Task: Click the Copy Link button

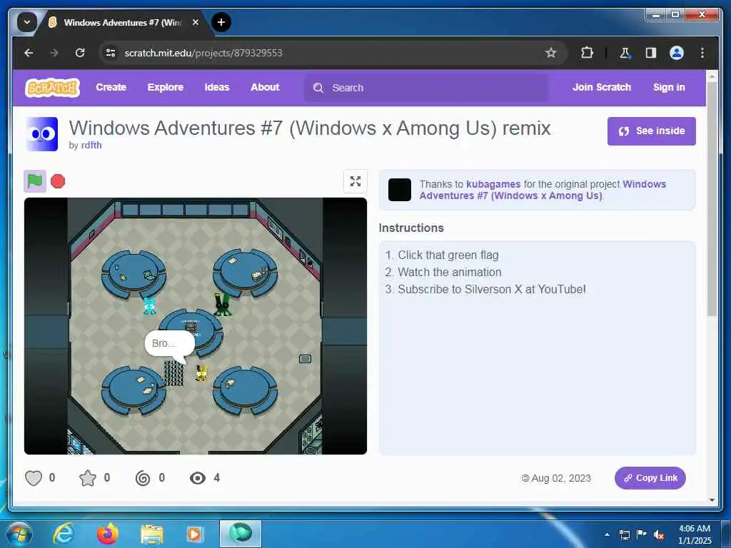Action: 650,478
